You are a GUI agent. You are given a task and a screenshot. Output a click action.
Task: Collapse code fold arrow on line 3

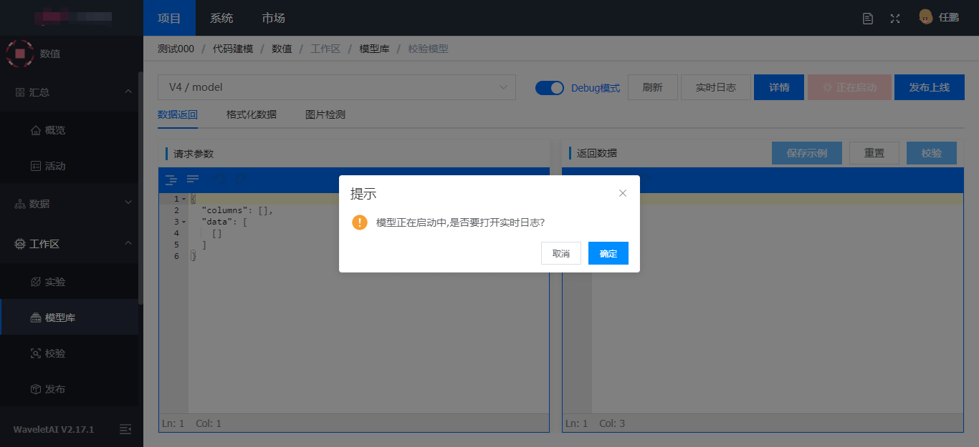point(184,222)
